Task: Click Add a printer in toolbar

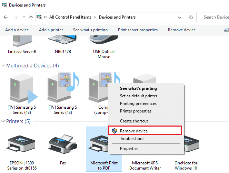Action: pos(51,30)
